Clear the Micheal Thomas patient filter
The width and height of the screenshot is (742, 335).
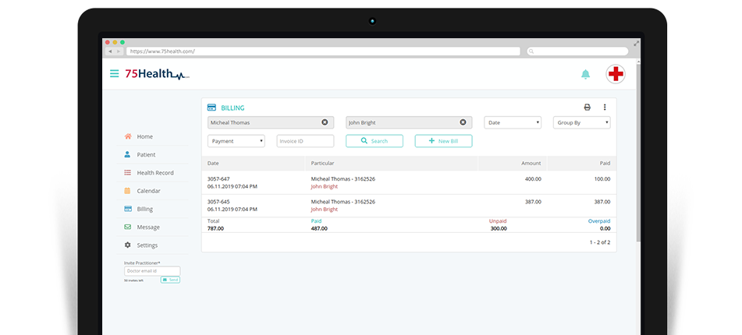pos(325,122)
